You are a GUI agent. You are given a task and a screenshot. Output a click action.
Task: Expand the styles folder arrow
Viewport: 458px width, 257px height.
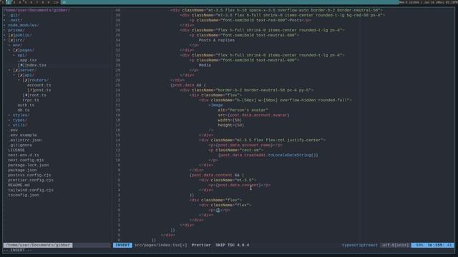click(x=9, y=115)
